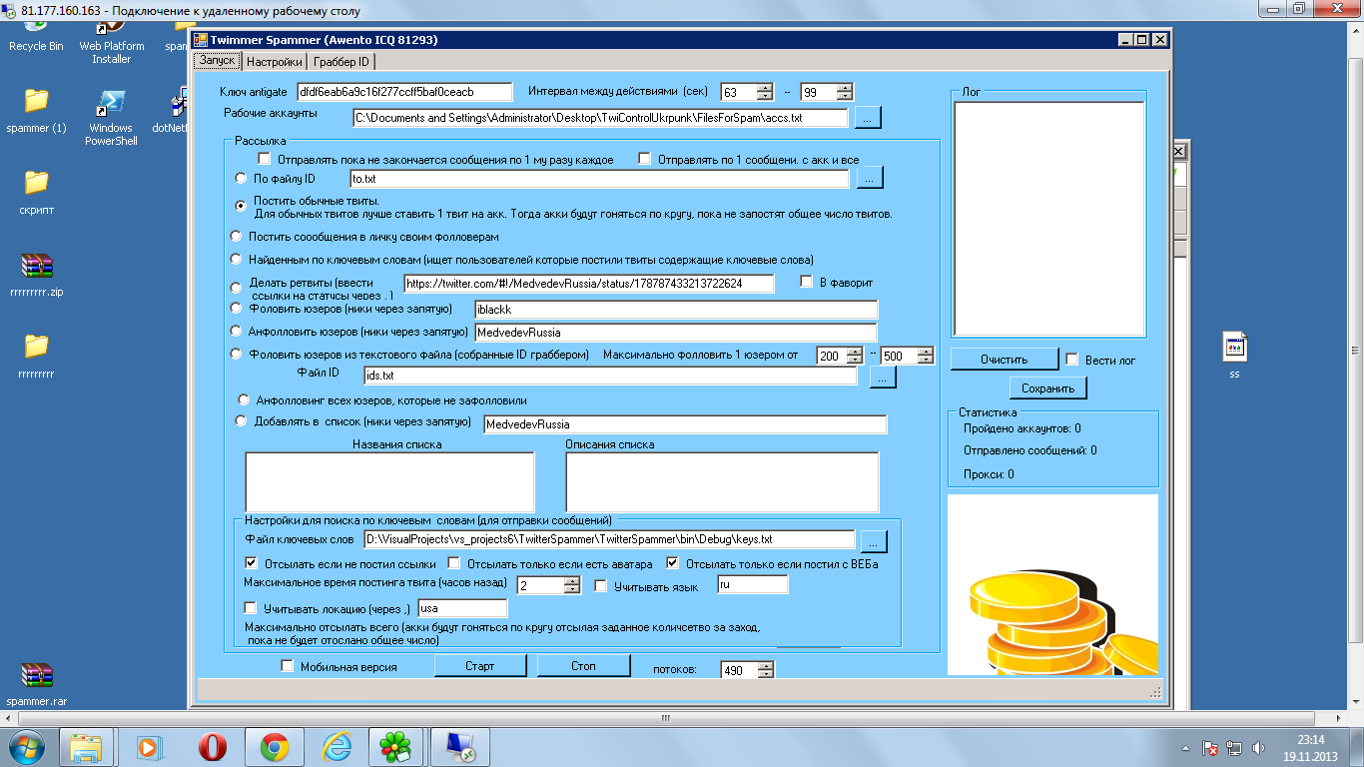Viewport: 1364px width, 767px height.
Task: Enable 'Учитывать язык' checkbox
Action: tap(601, 586)
